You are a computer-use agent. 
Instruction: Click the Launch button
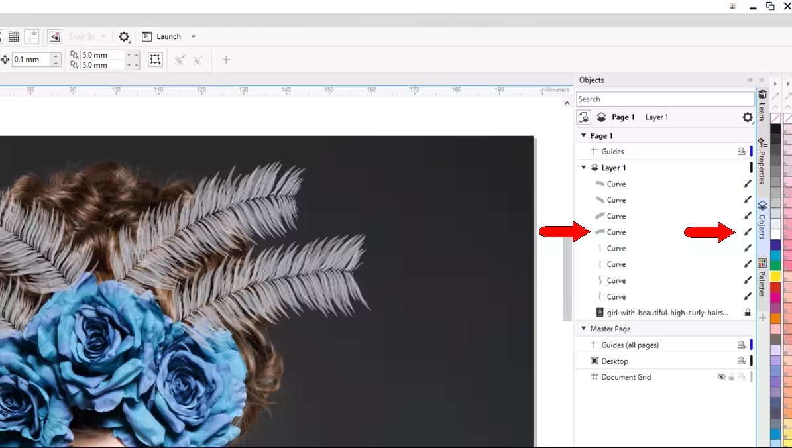pyautogui.click(x=162, y=37)
